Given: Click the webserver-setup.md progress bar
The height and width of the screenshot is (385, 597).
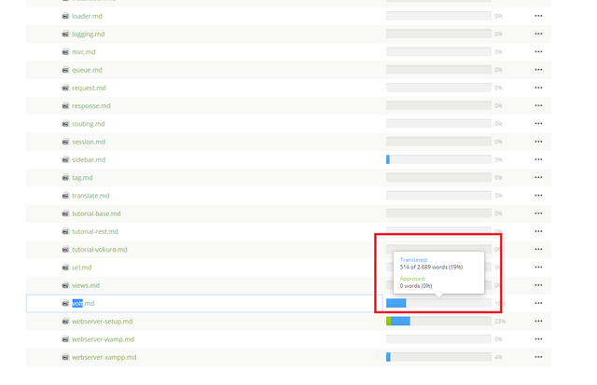Looking at the screenshot, I should pyautogui.click(x=438, y=321).
